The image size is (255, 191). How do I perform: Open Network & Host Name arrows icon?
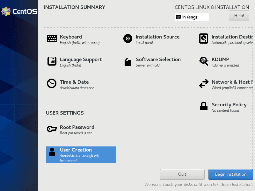pyautogui.click(x=204, y=84)
